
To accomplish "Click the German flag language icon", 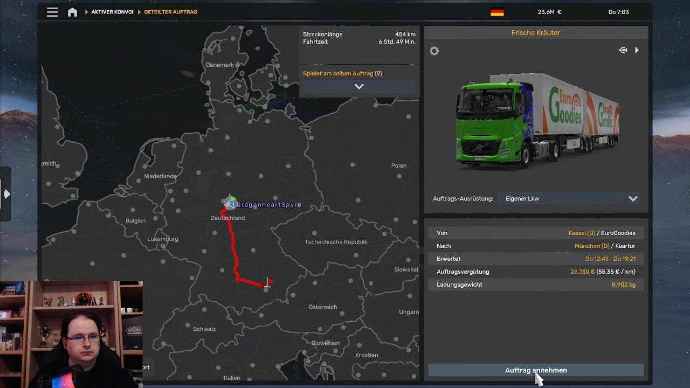I will [x=497, y=12].
